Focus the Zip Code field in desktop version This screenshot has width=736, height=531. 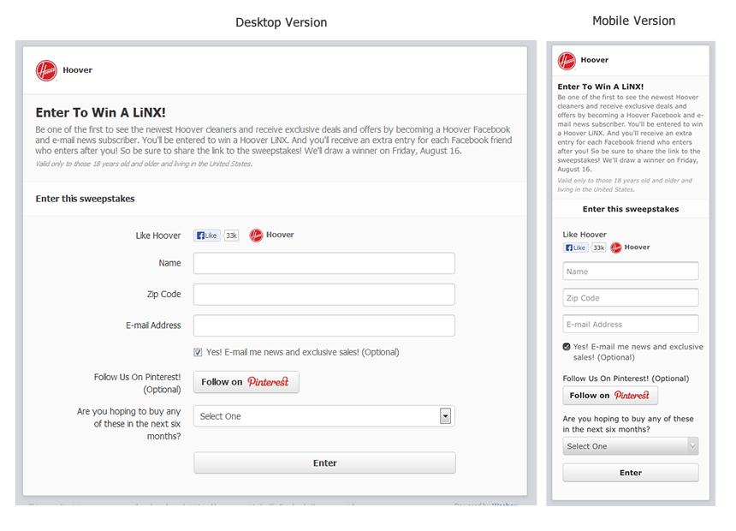[x=324, y=294]
